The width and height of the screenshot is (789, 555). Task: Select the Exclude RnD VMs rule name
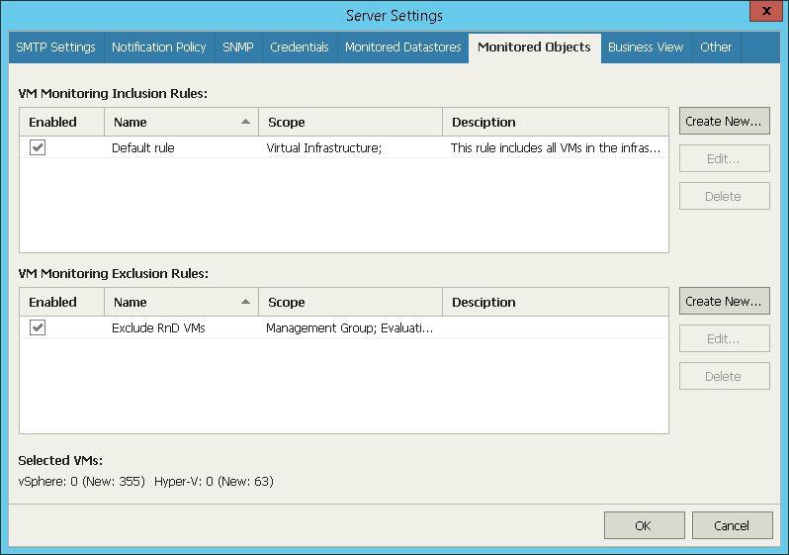pyautogui.click(x=158, y=328)
